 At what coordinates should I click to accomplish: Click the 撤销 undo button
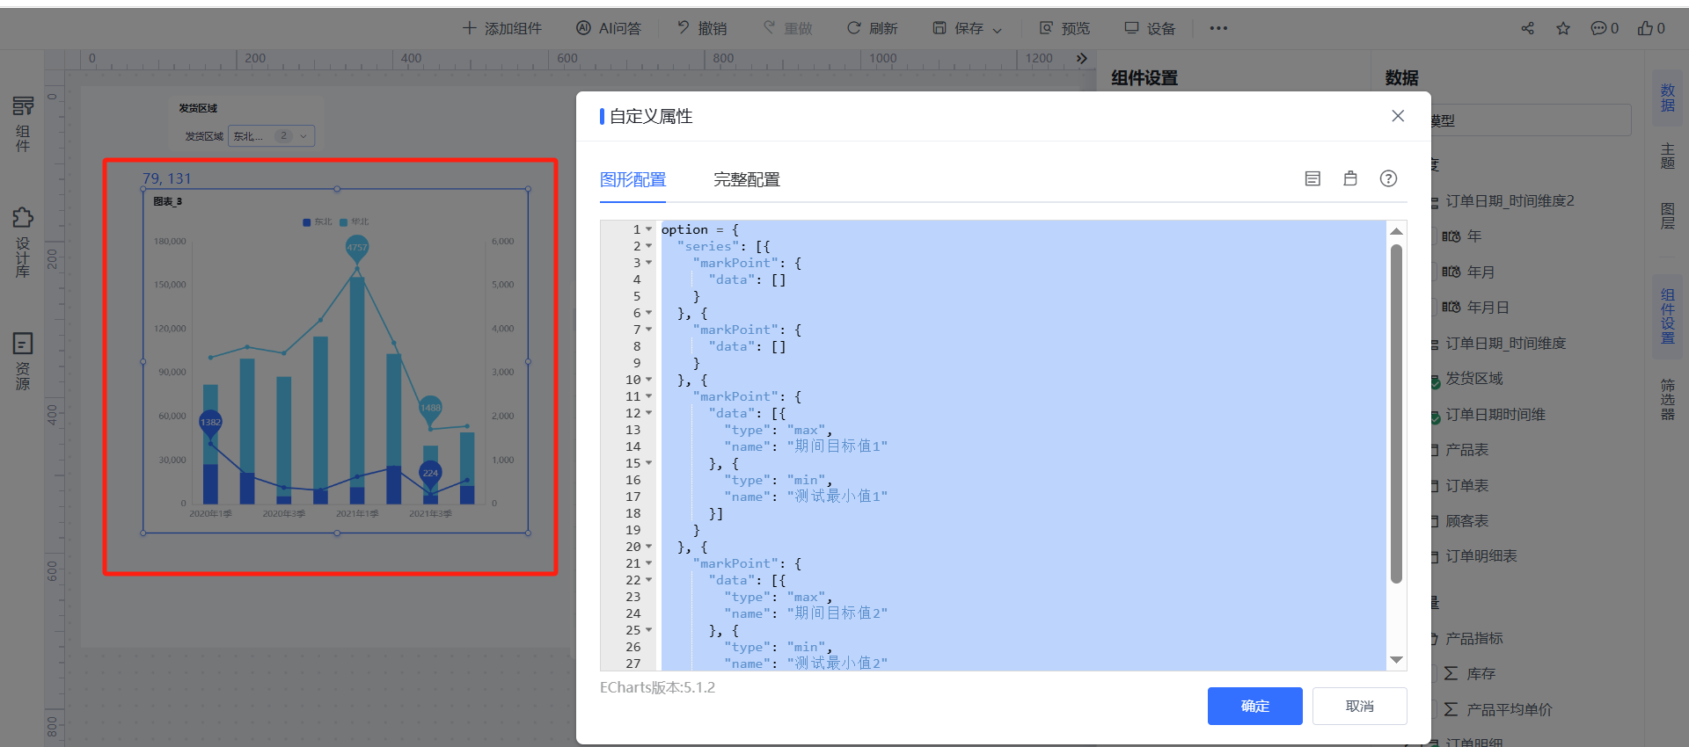tap(702, 28)
